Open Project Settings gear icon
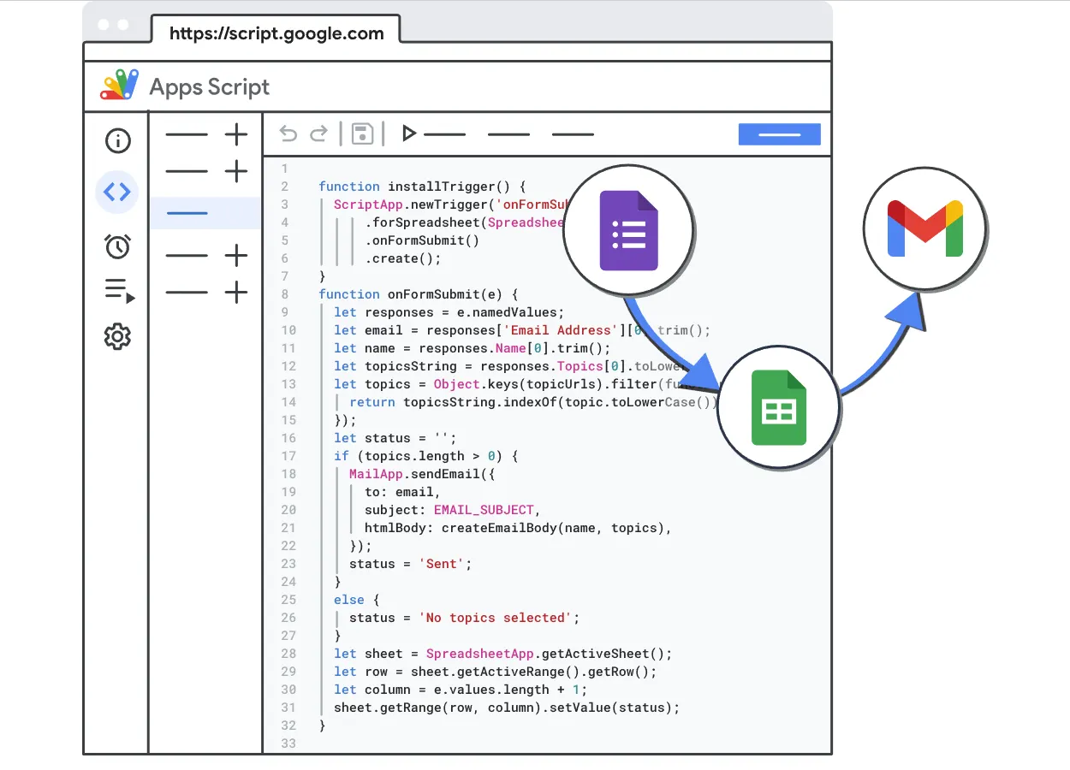Image resolution: width=1070 pixels, height=770 pixels. (117, 336)
